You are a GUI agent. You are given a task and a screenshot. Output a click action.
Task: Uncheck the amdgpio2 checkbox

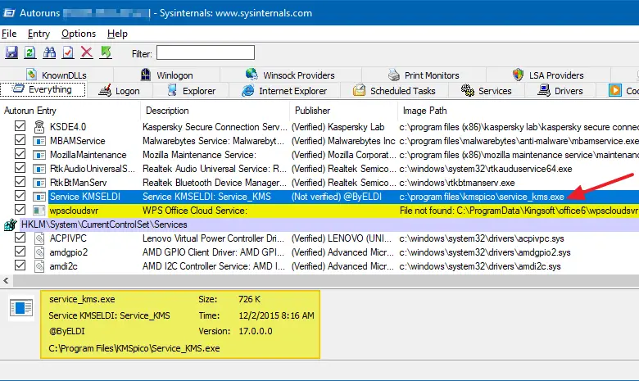click(20, 251)
